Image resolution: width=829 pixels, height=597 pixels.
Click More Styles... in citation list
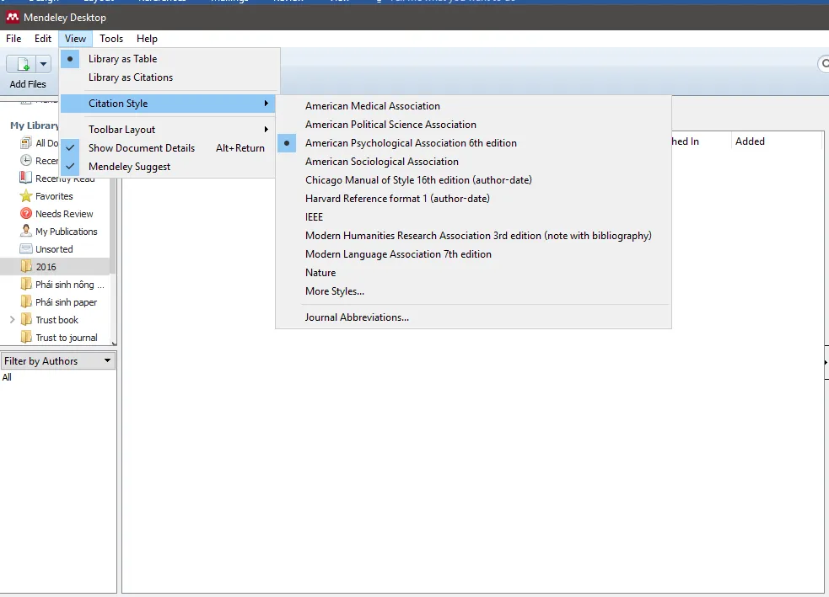point(335,291)
